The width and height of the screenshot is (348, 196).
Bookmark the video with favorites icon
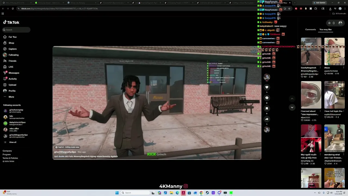(267, 108)
